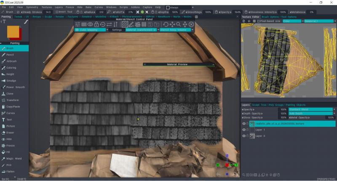Expand the Add Depth dropdown
This screenshot has height=181, width=337.
coord(311,113)
